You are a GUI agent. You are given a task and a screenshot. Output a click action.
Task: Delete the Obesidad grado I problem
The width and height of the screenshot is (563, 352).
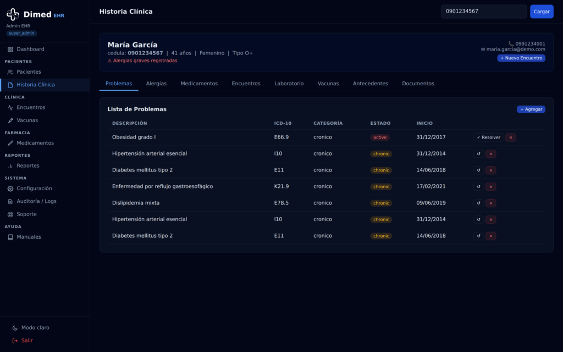coord(511,137)
